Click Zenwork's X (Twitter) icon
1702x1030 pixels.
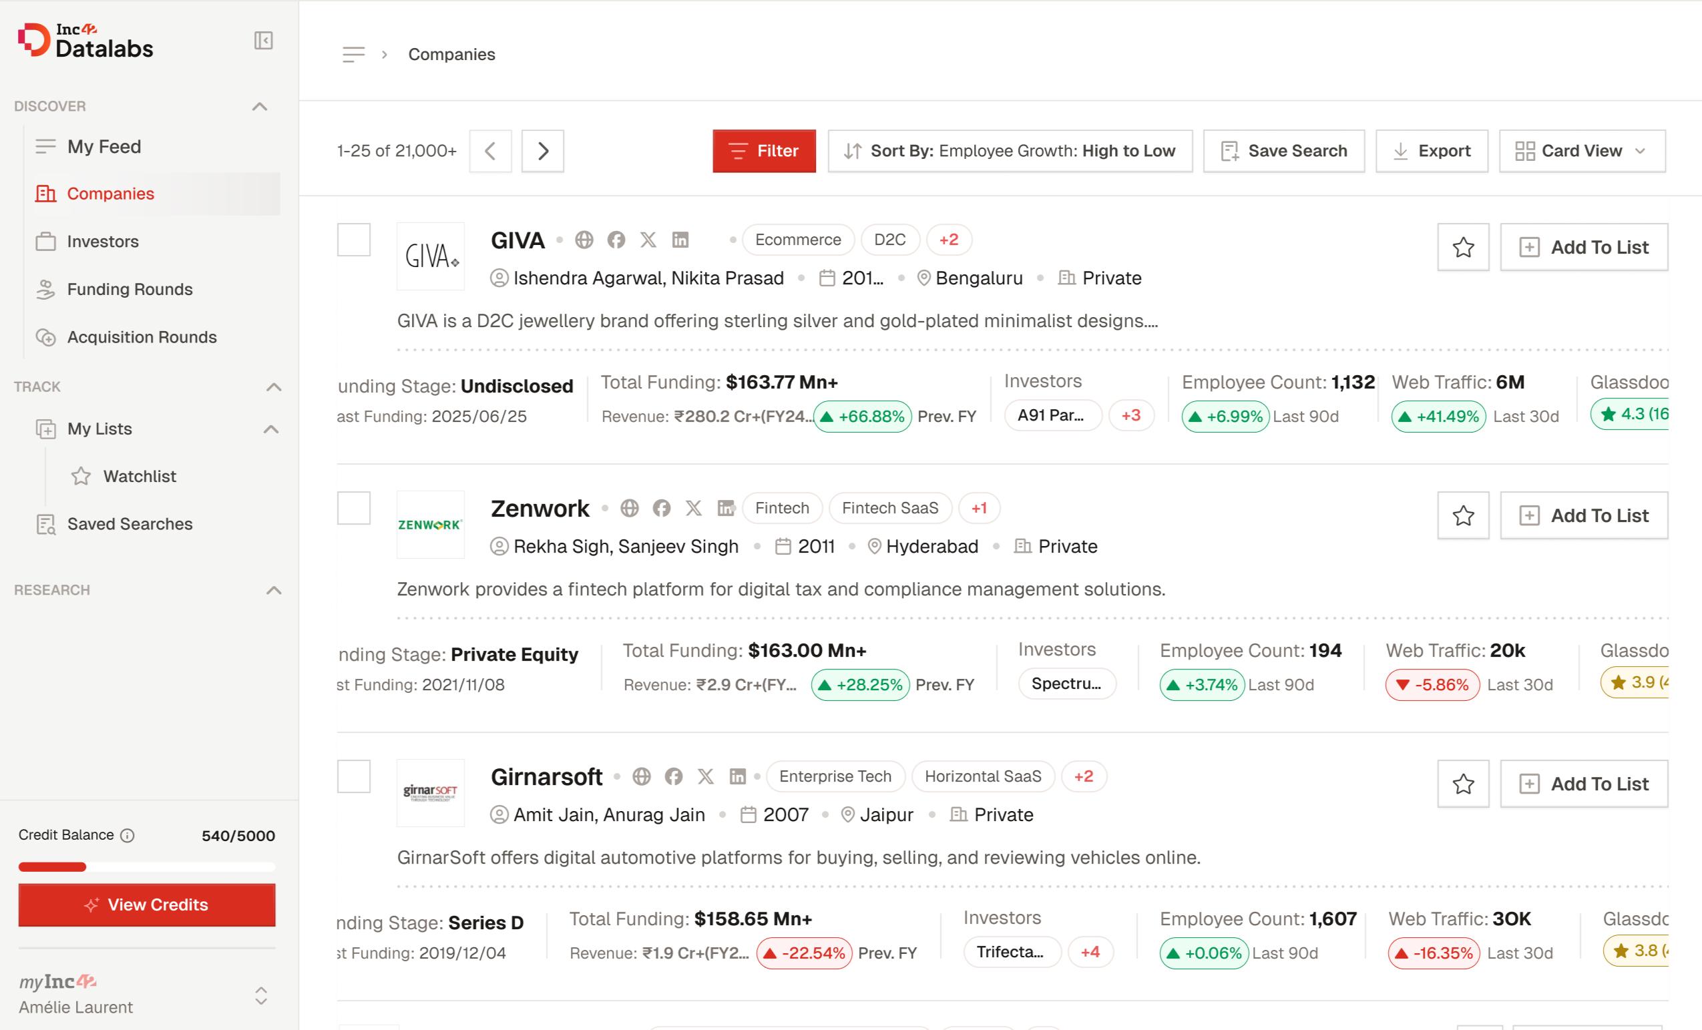(693, 508)
